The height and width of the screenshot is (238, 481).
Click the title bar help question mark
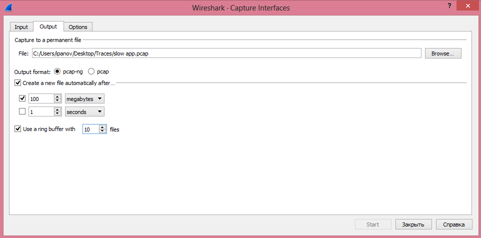coord(449,5)
